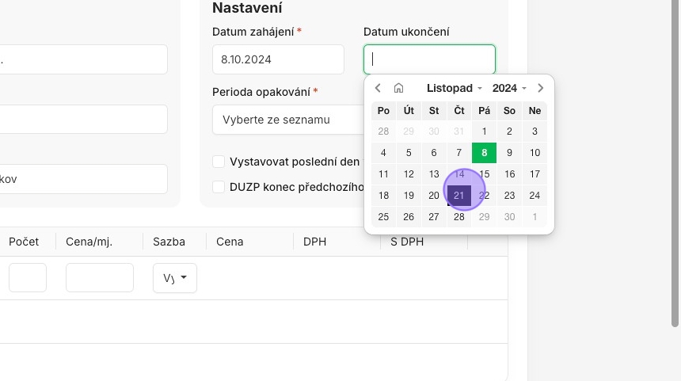The image size is (681, 381).
Task: Open the Listopad month dropdown
Action: pyautogui.click(x=454, y=88)
